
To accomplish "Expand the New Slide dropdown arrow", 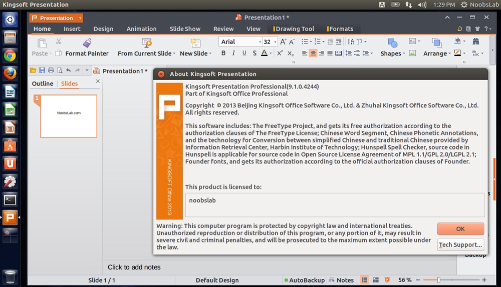I will tap(210, 53).
